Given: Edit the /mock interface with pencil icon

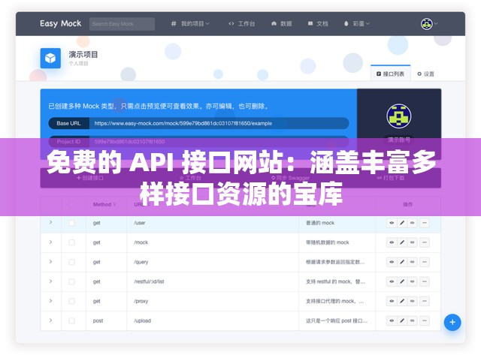Looking at the screenshot, I should (402, 242).
